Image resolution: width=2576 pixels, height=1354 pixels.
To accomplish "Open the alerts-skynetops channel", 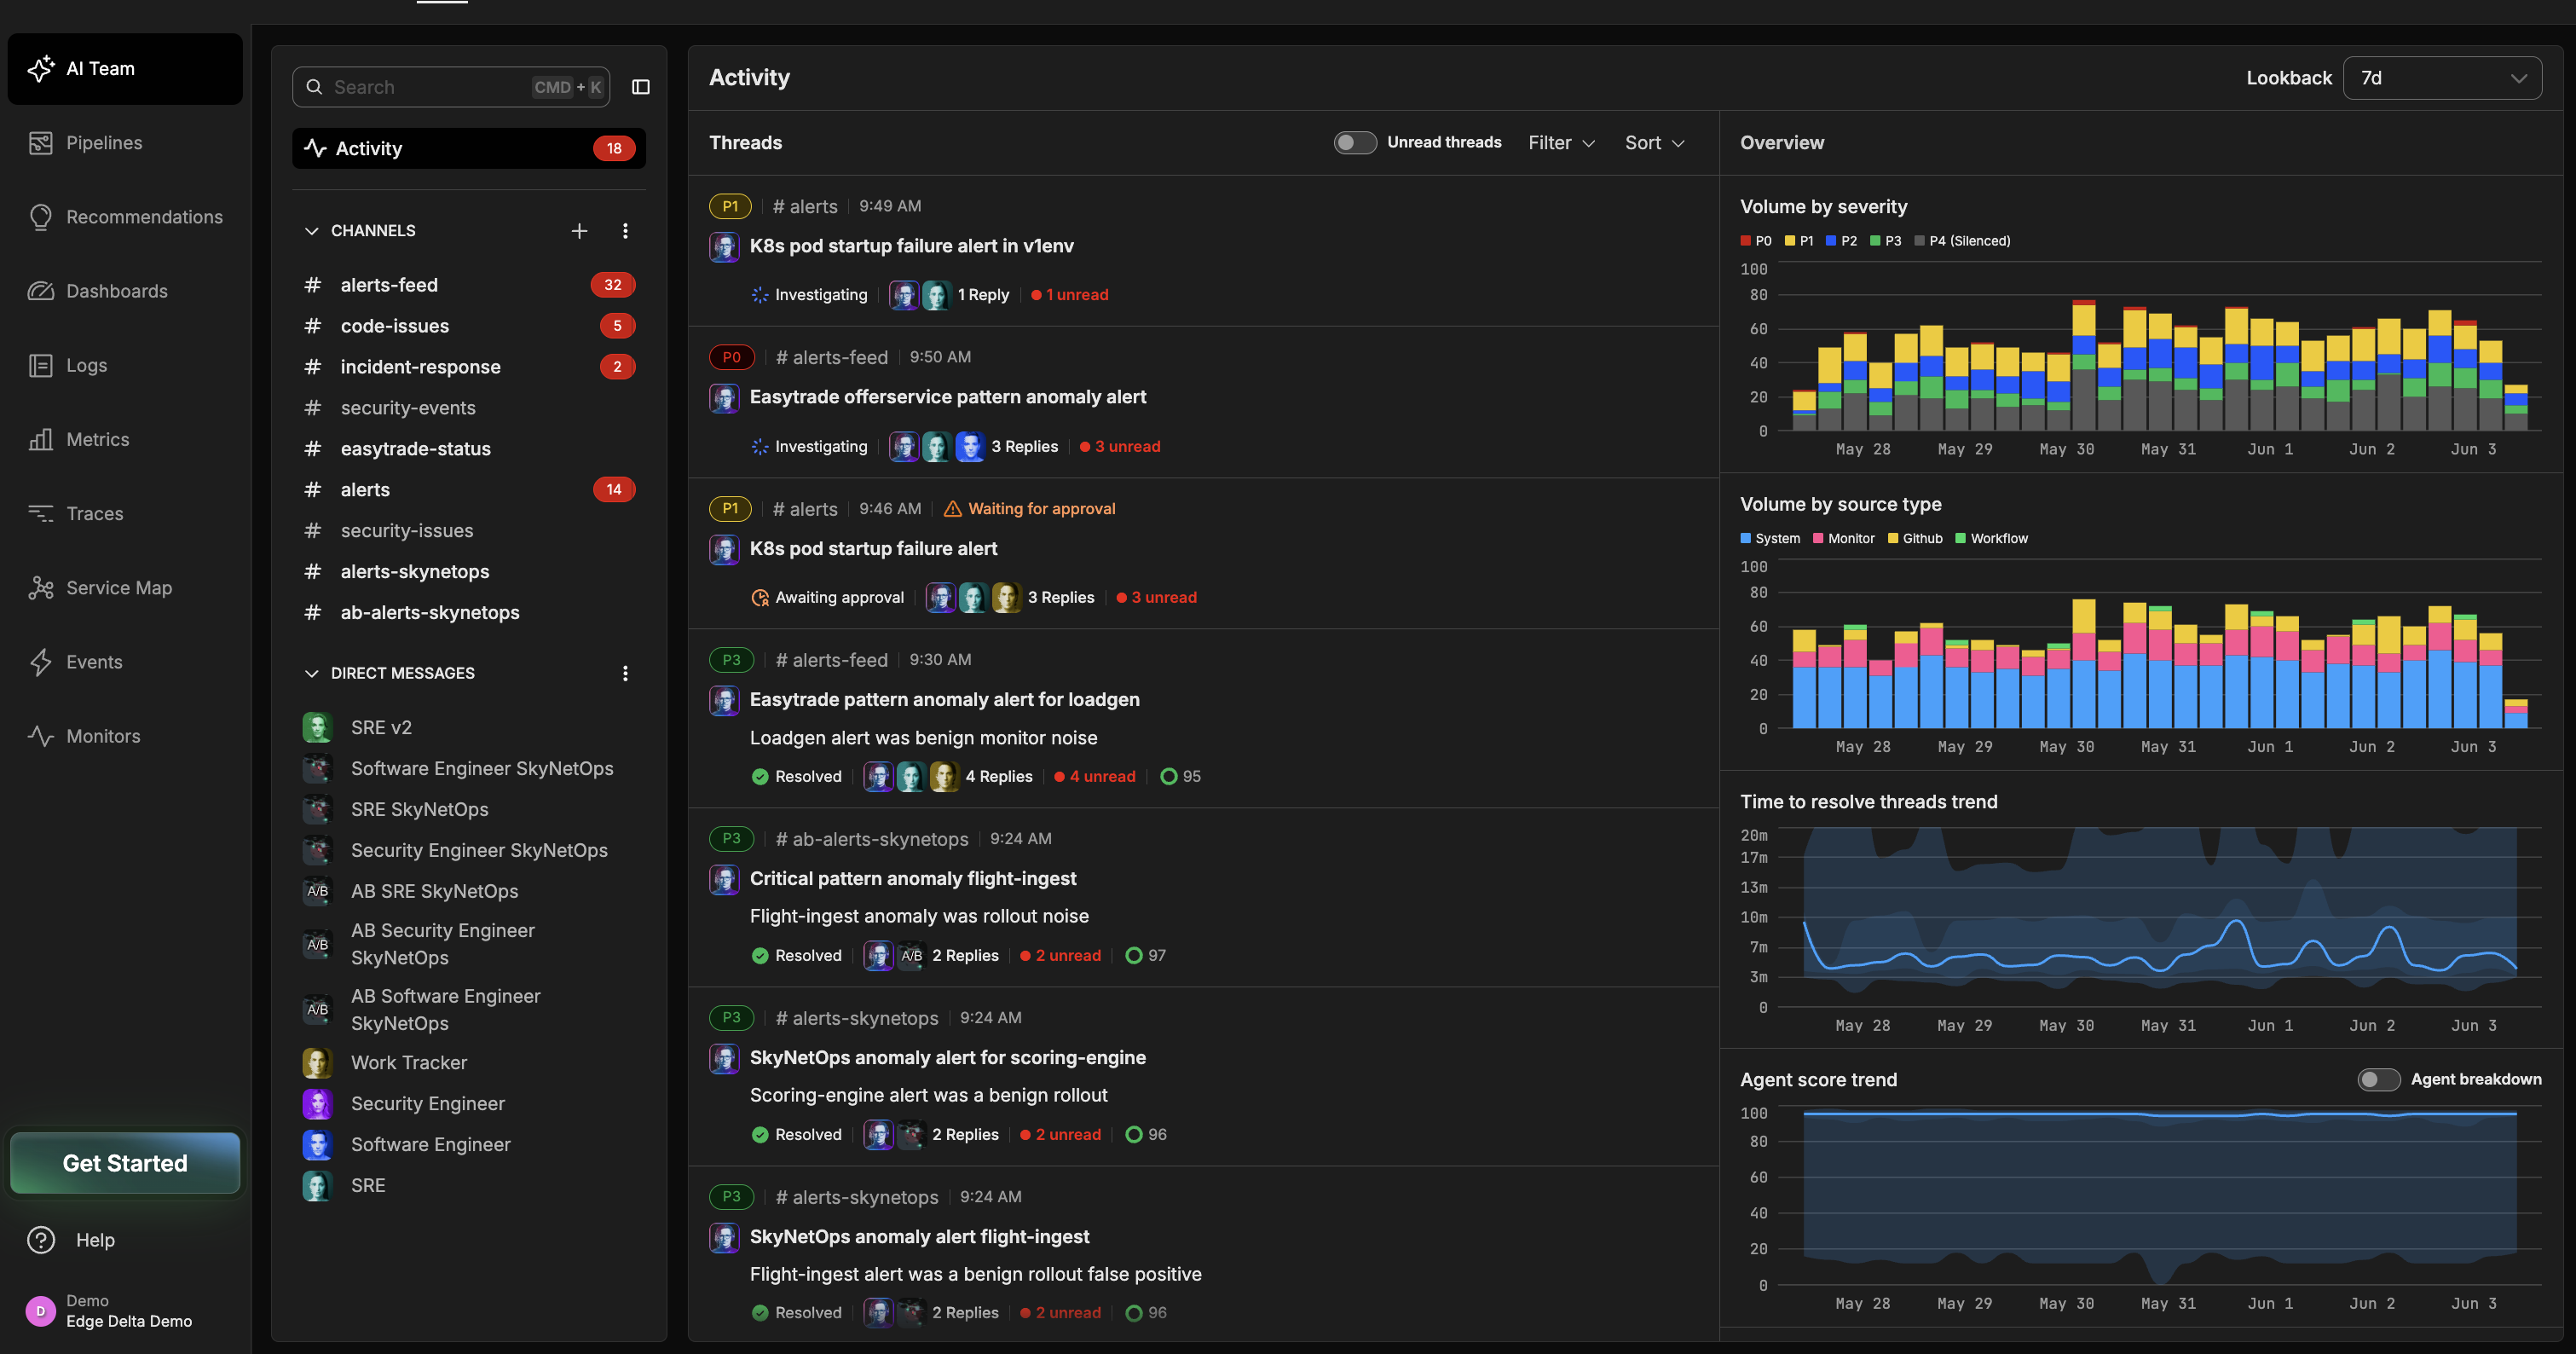I will (469, 572).
